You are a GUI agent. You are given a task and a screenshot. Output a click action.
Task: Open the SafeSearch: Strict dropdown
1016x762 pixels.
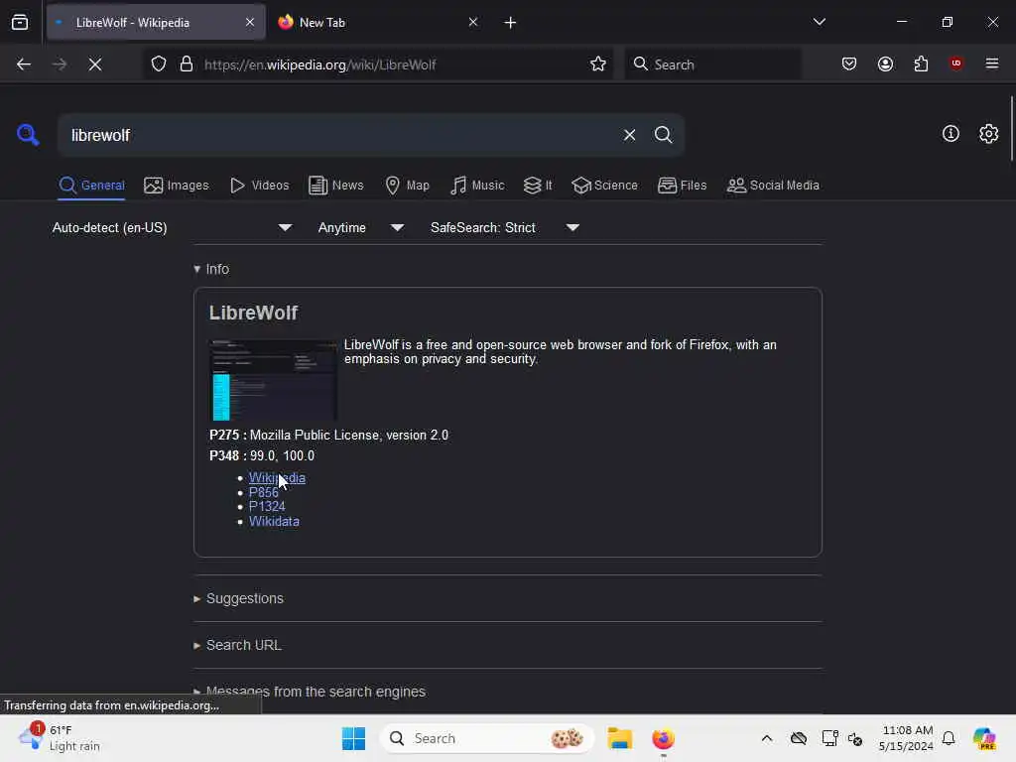505,227
